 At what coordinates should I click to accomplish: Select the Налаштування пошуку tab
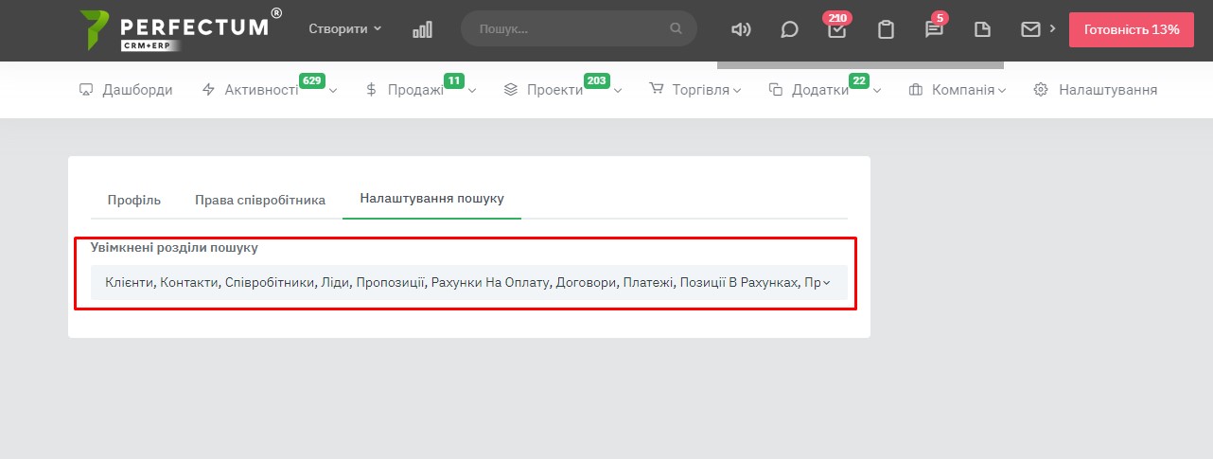[431, 199]
